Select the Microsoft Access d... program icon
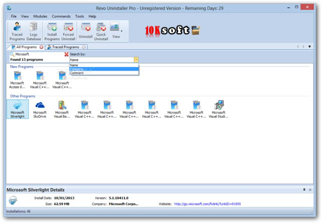Image resolution: width=322 pixels, height=223 pixels. click(17, 80)
